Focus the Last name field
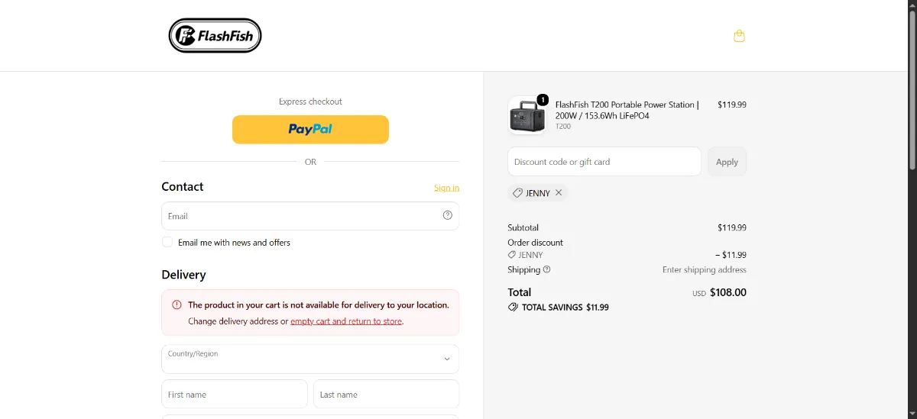This screenshot has height=419, width=917. (x=386, y=395)
